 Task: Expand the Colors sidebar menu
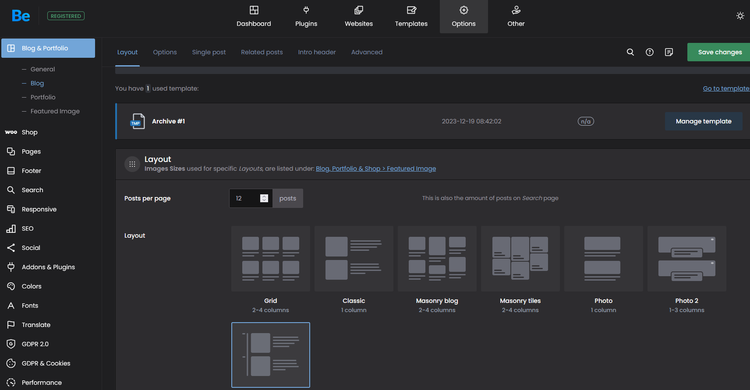point(32,286)
